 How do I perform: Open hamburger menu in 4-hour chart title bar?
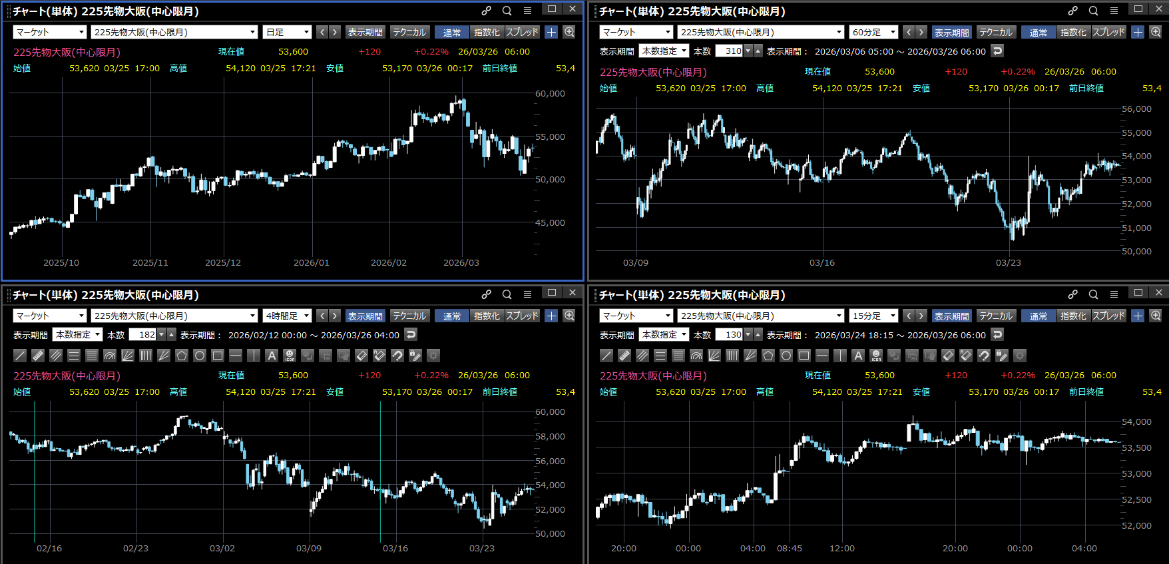tap(527, 294)
